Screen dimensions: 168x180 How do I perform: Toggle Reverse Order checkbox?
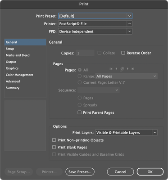pyautogui.click(x=123, y=53)
